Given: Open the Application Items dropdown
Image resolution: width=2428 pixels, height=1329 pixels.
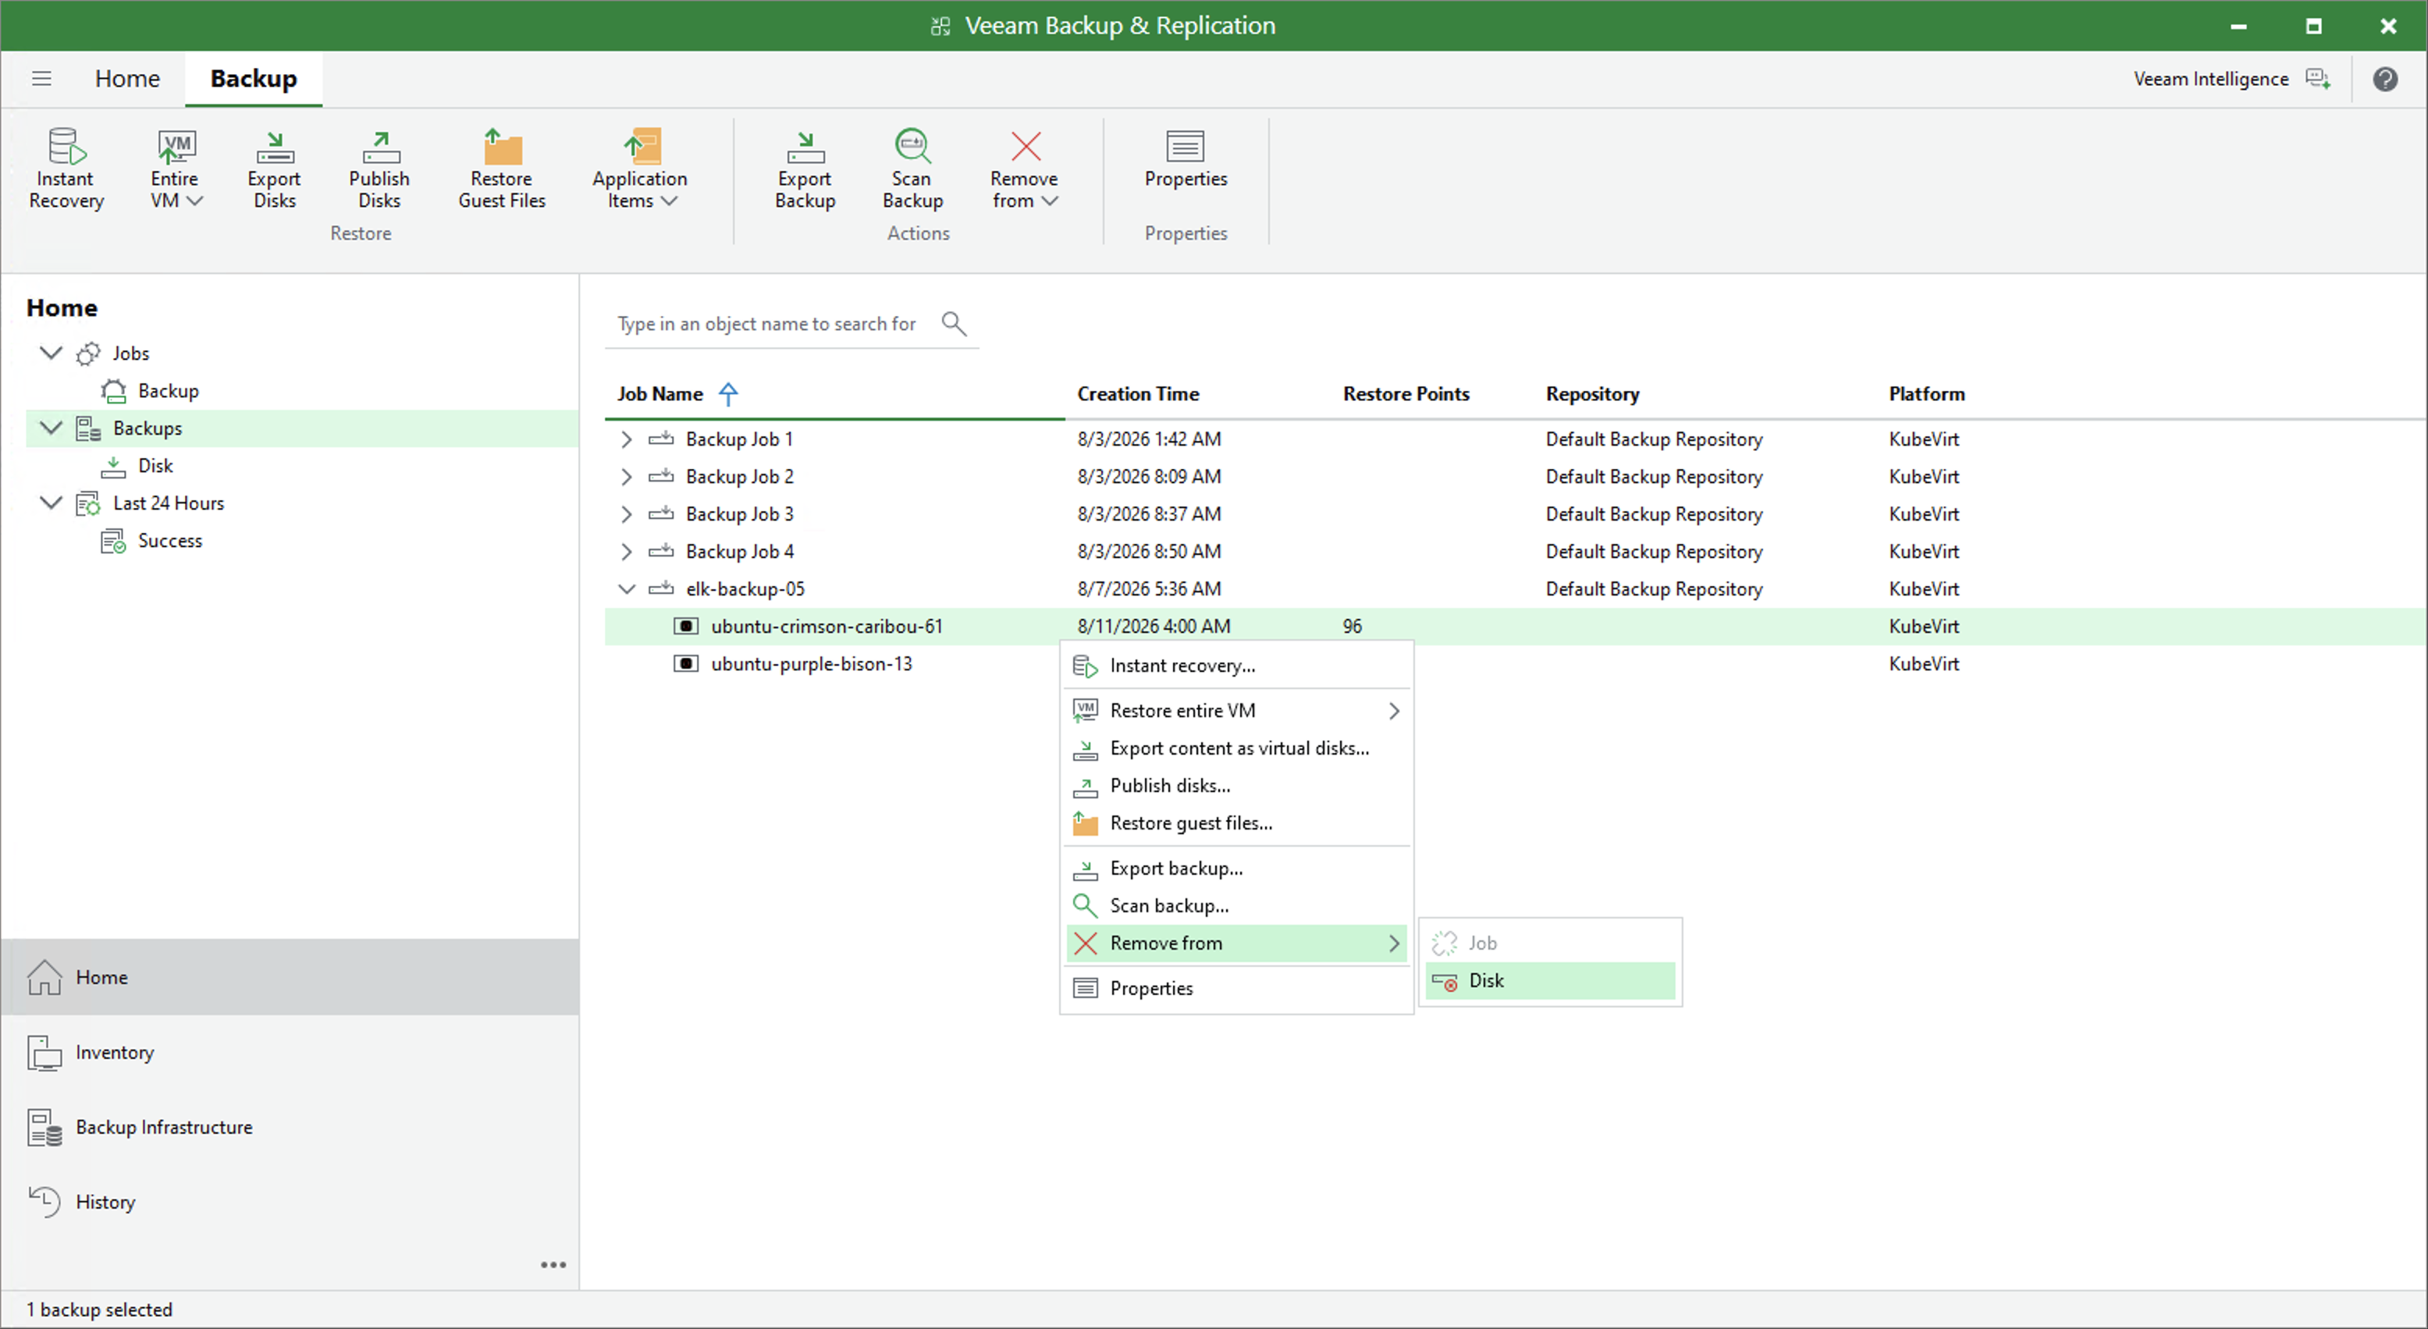Looking at the screenshot, I should coord(640,169).
